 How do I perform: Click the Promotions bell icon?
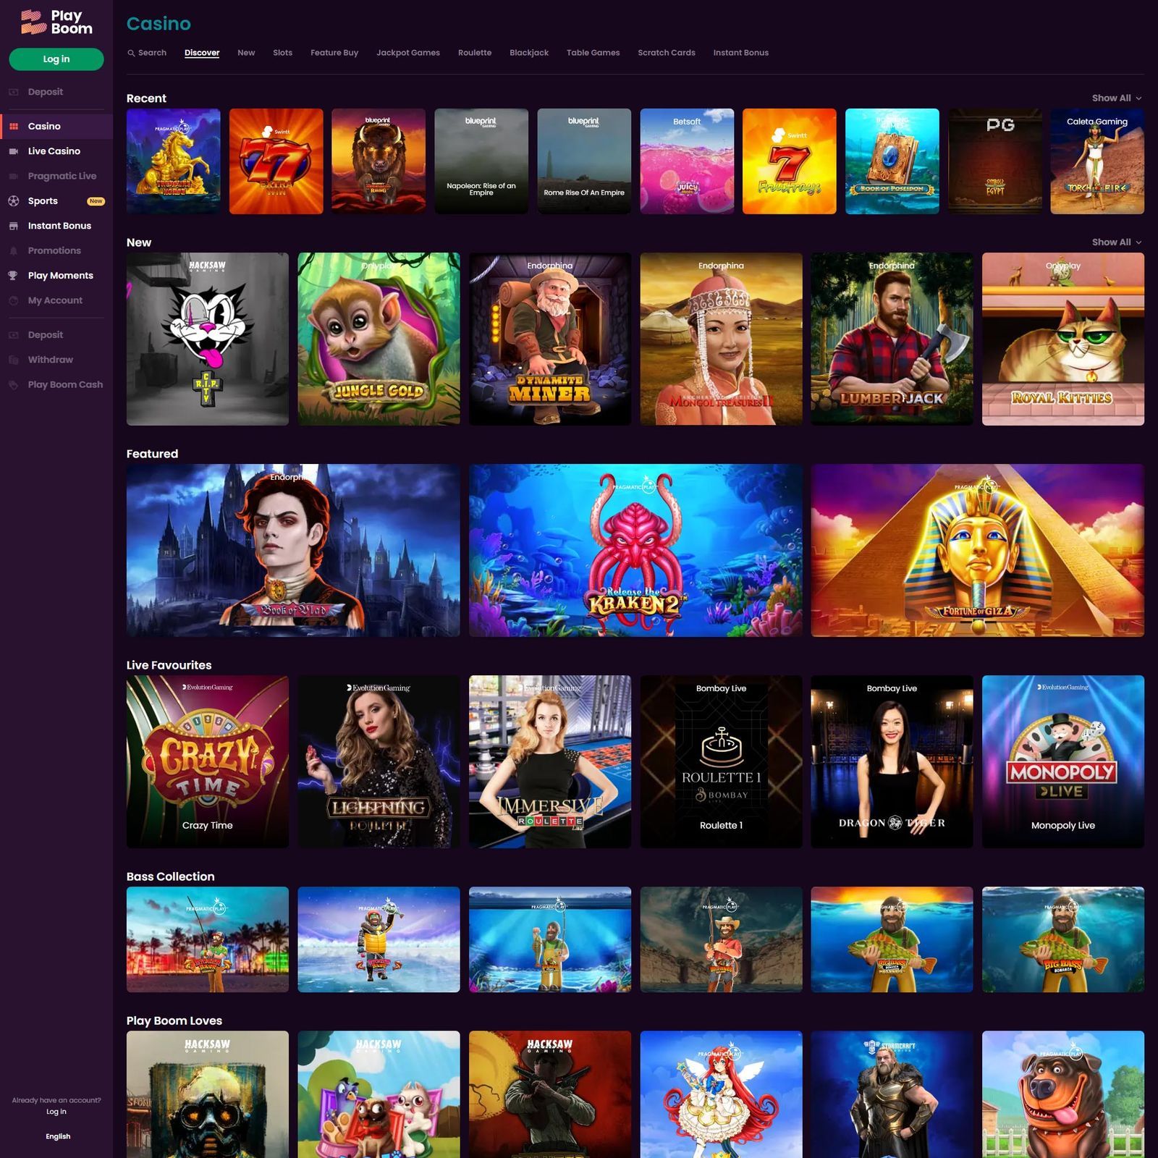(14, 251)
